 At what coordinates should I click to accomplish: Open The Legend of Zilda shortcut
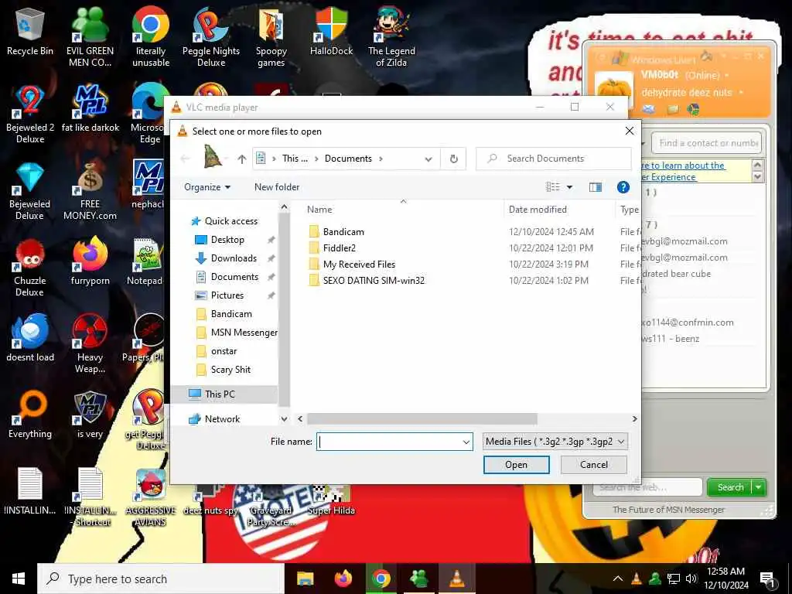[391, 37]
